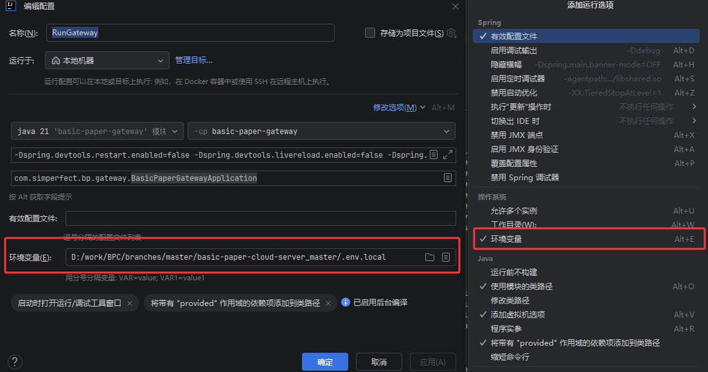Choose 允许多个实例 in the options list

[x=513, y=211]
